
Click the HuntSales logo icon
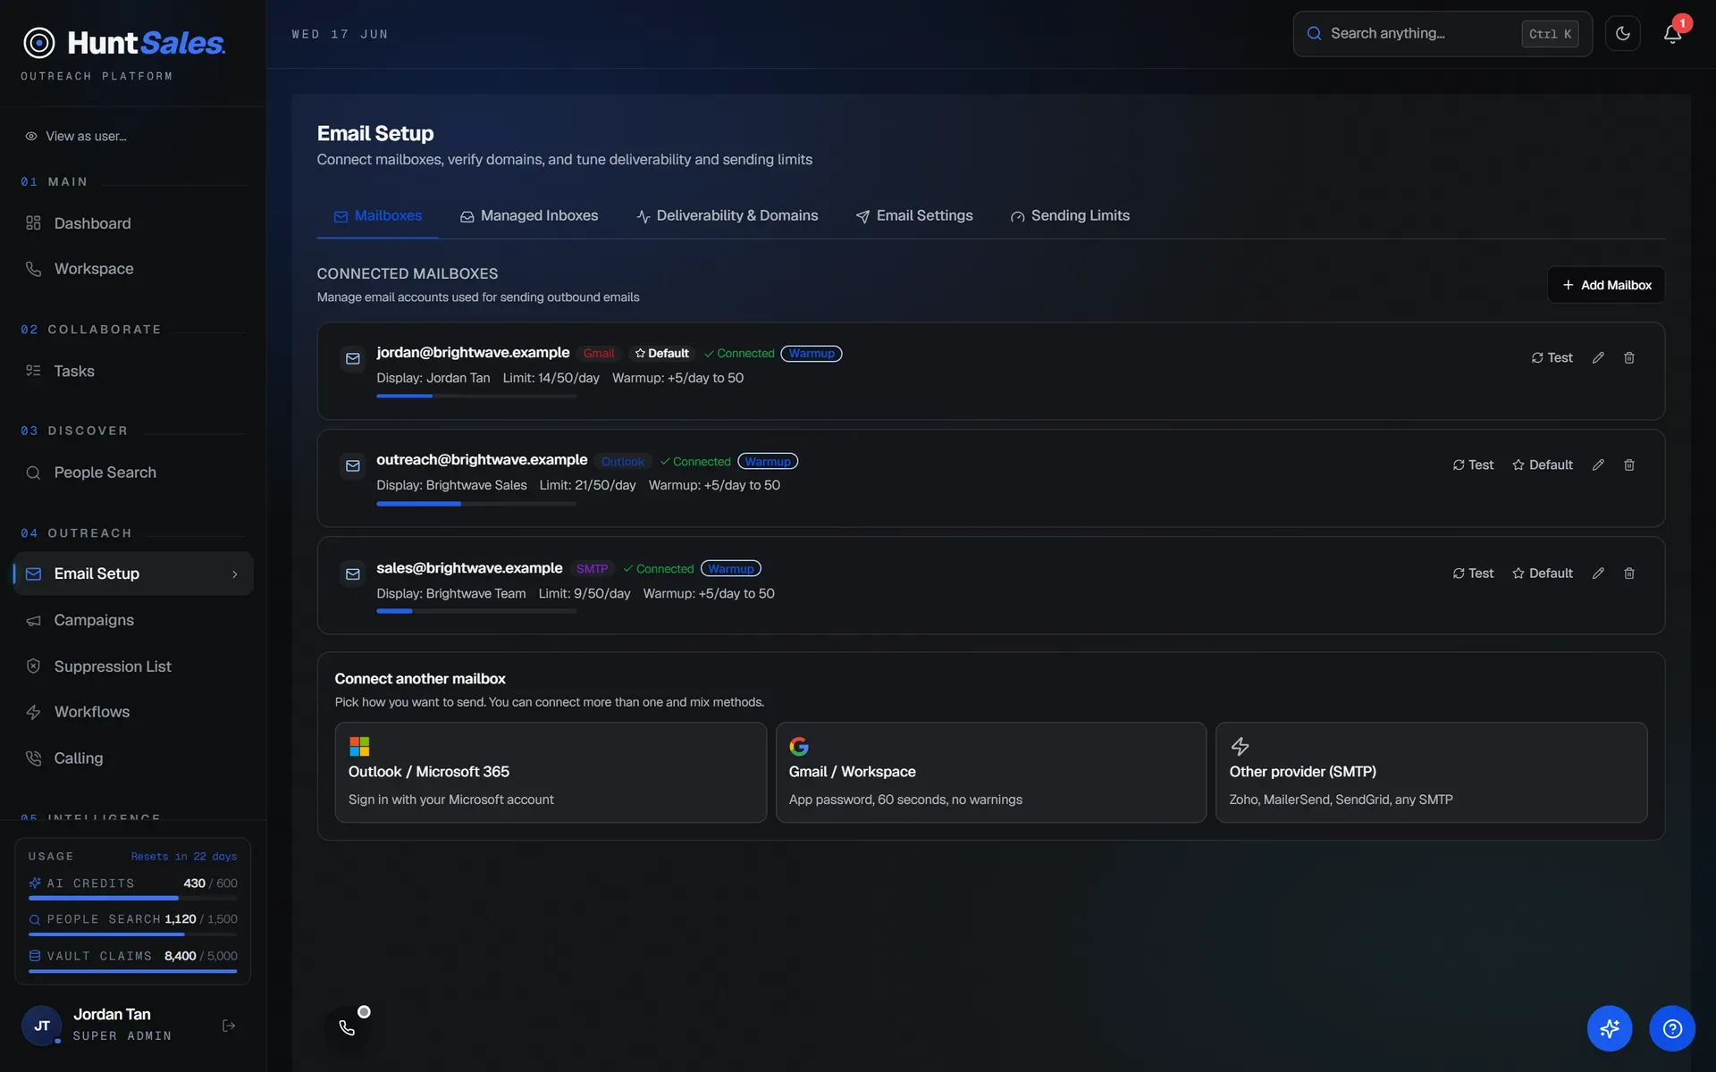point(38,42)
